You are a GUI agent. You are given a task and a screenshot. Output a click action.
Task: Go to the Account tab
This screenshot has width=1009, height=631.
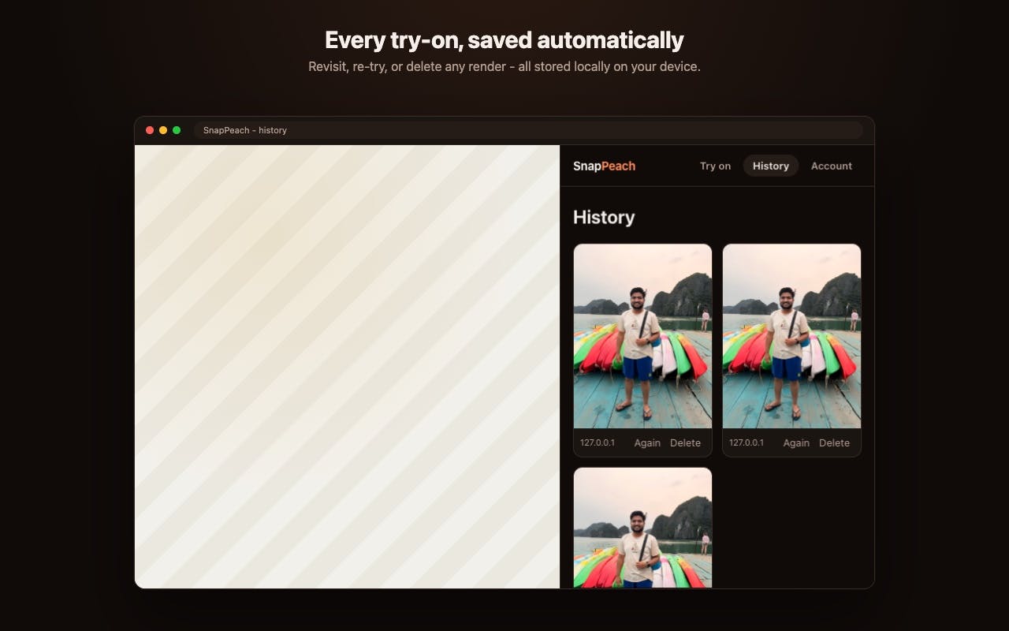click(832, 166)
